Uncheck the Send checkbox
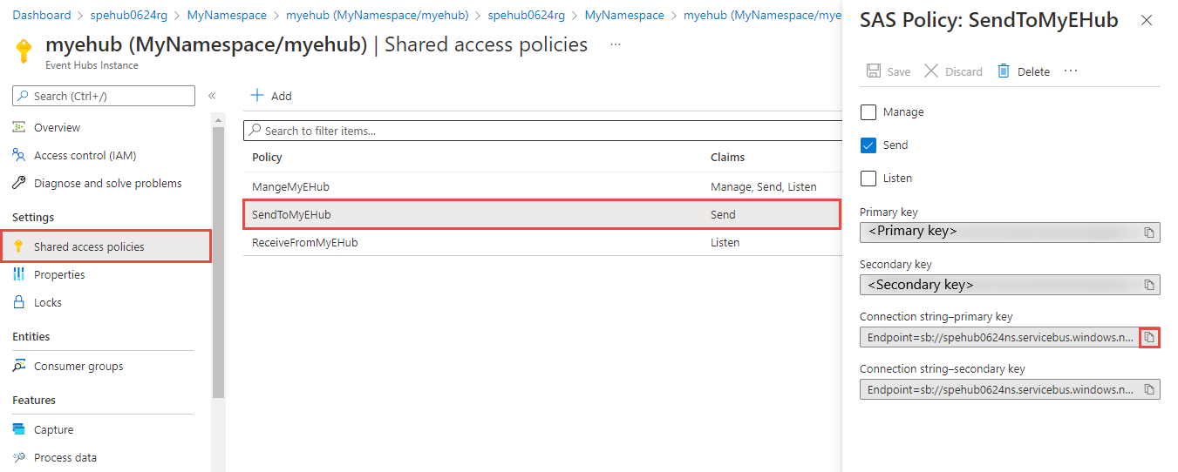 868,145
